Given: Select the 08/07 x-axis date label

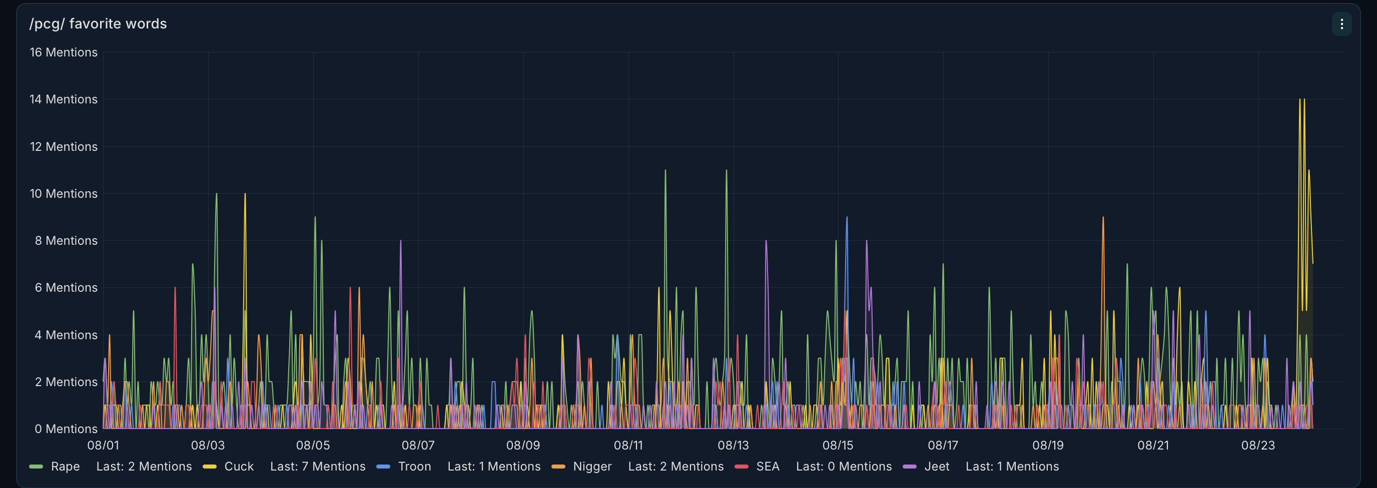Looking at the screenshot, I should coord(418,446).
